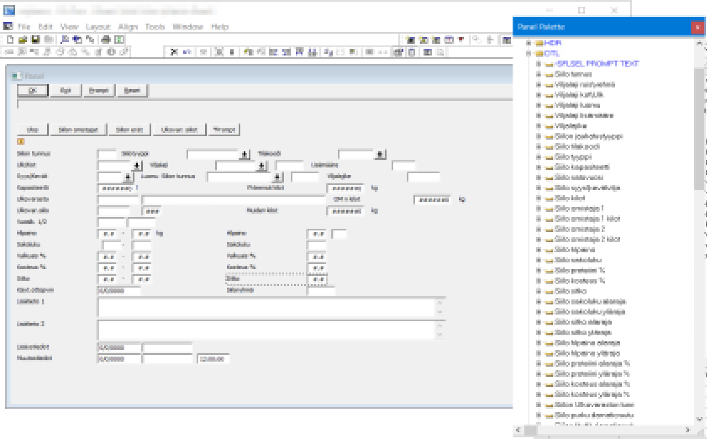Open the Tilakoodi dropdown arrow
This screenshot has height=439, width=707.
380,154
